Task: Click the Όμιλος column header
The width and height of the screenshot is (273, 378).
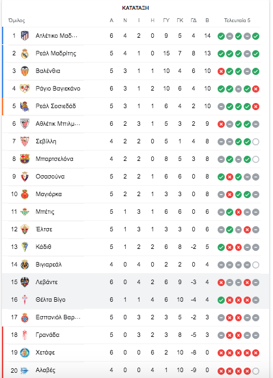Action: pos(17,20)
